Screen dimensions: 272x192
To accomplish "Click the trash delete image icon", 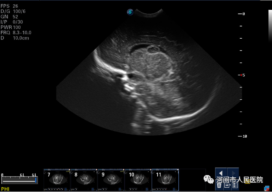I will (x=219, y=184).
